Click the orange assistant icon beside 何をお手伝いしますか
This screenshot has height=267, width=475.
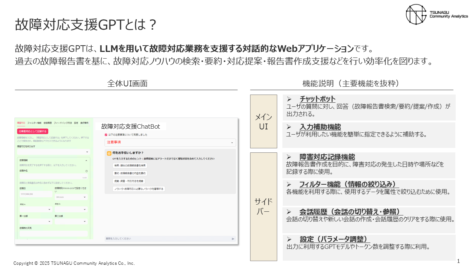109,154
